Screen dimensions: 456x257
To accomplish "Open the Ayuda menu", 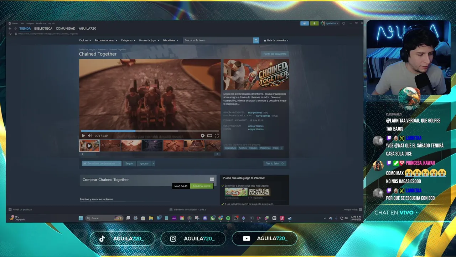I will pyautogui.click(x=51, y=24).
